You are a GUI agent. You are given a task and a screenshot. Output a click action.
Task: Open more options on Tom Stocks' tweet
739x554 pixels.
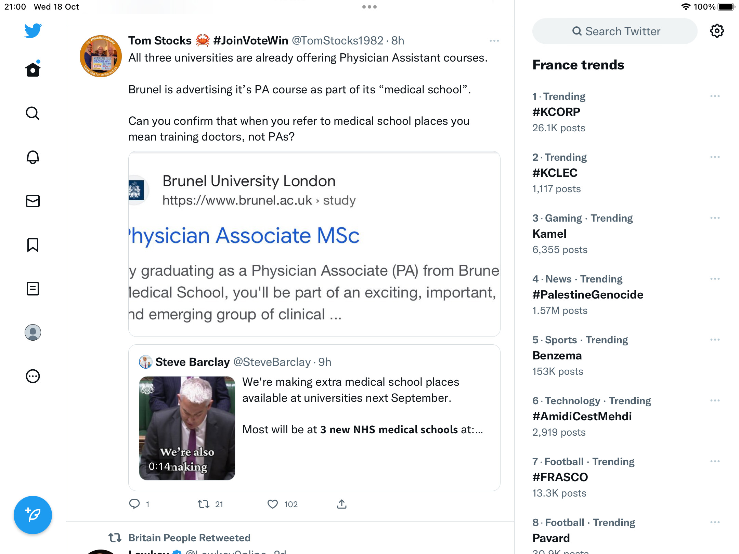(494, 41)
